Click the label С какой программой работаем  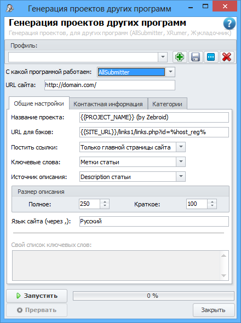(49, 72)
